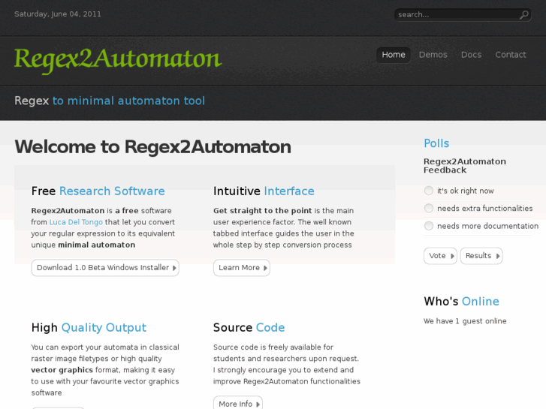Click the "Polls" sidebar heading

[436, 143]
